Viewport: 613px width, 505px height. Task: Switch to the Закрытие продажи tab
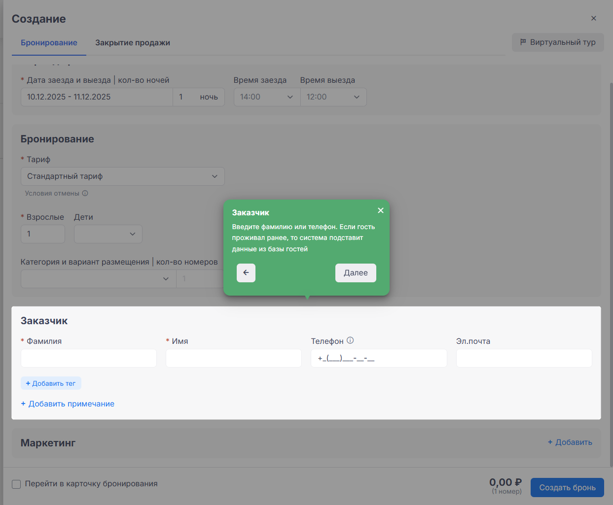(x=132, y=43)
